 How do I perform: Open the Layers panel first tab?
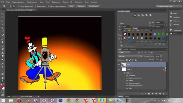[x=120, y=49]
